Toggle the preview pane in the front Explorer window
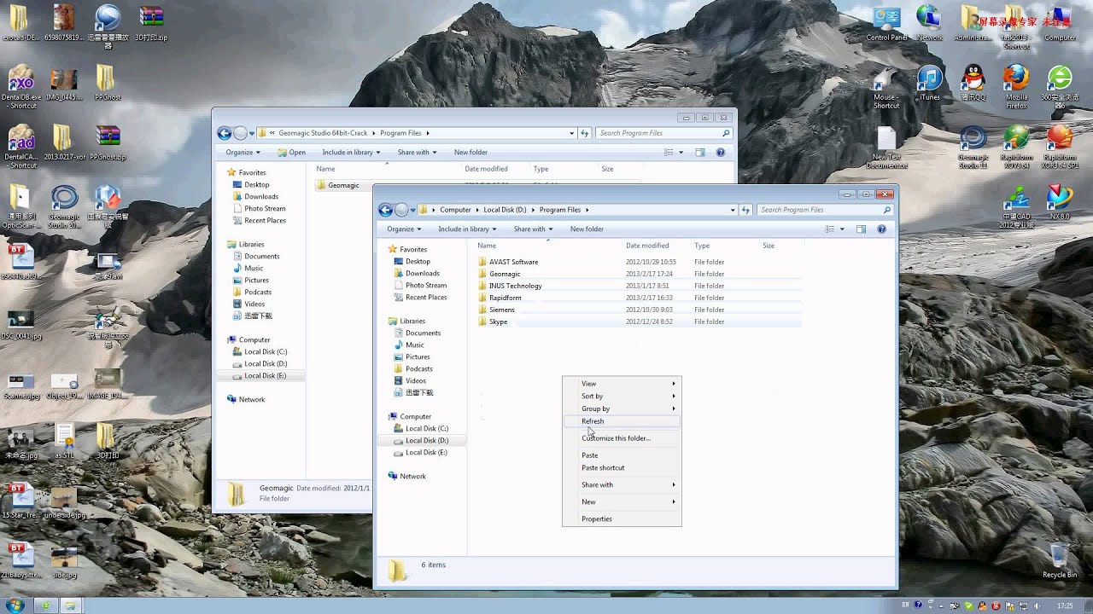 click(861, 229)
